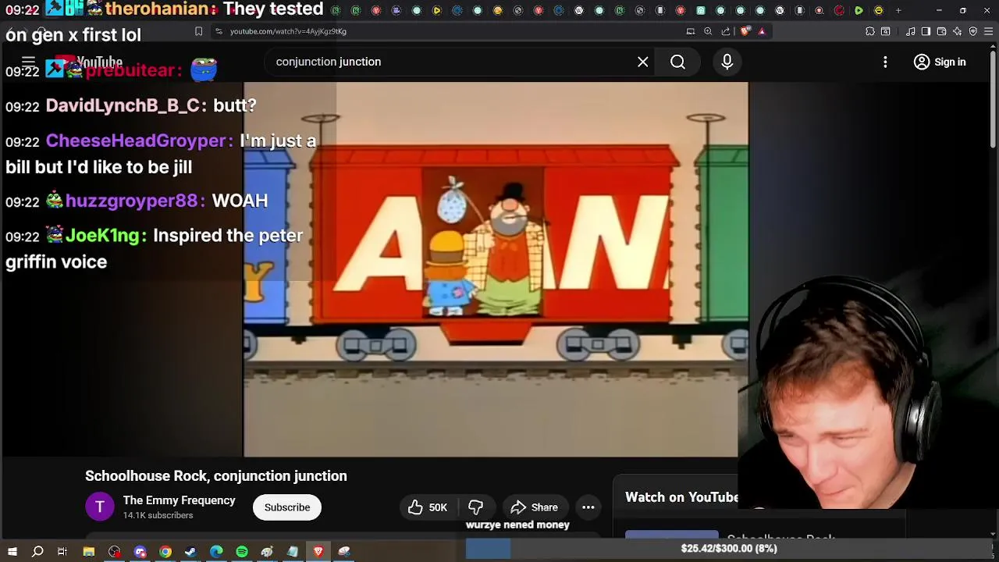Screen dimensions: 999x562
Task: Open the YouTube settings three-dot menu
Action: (x=885, y=62)
